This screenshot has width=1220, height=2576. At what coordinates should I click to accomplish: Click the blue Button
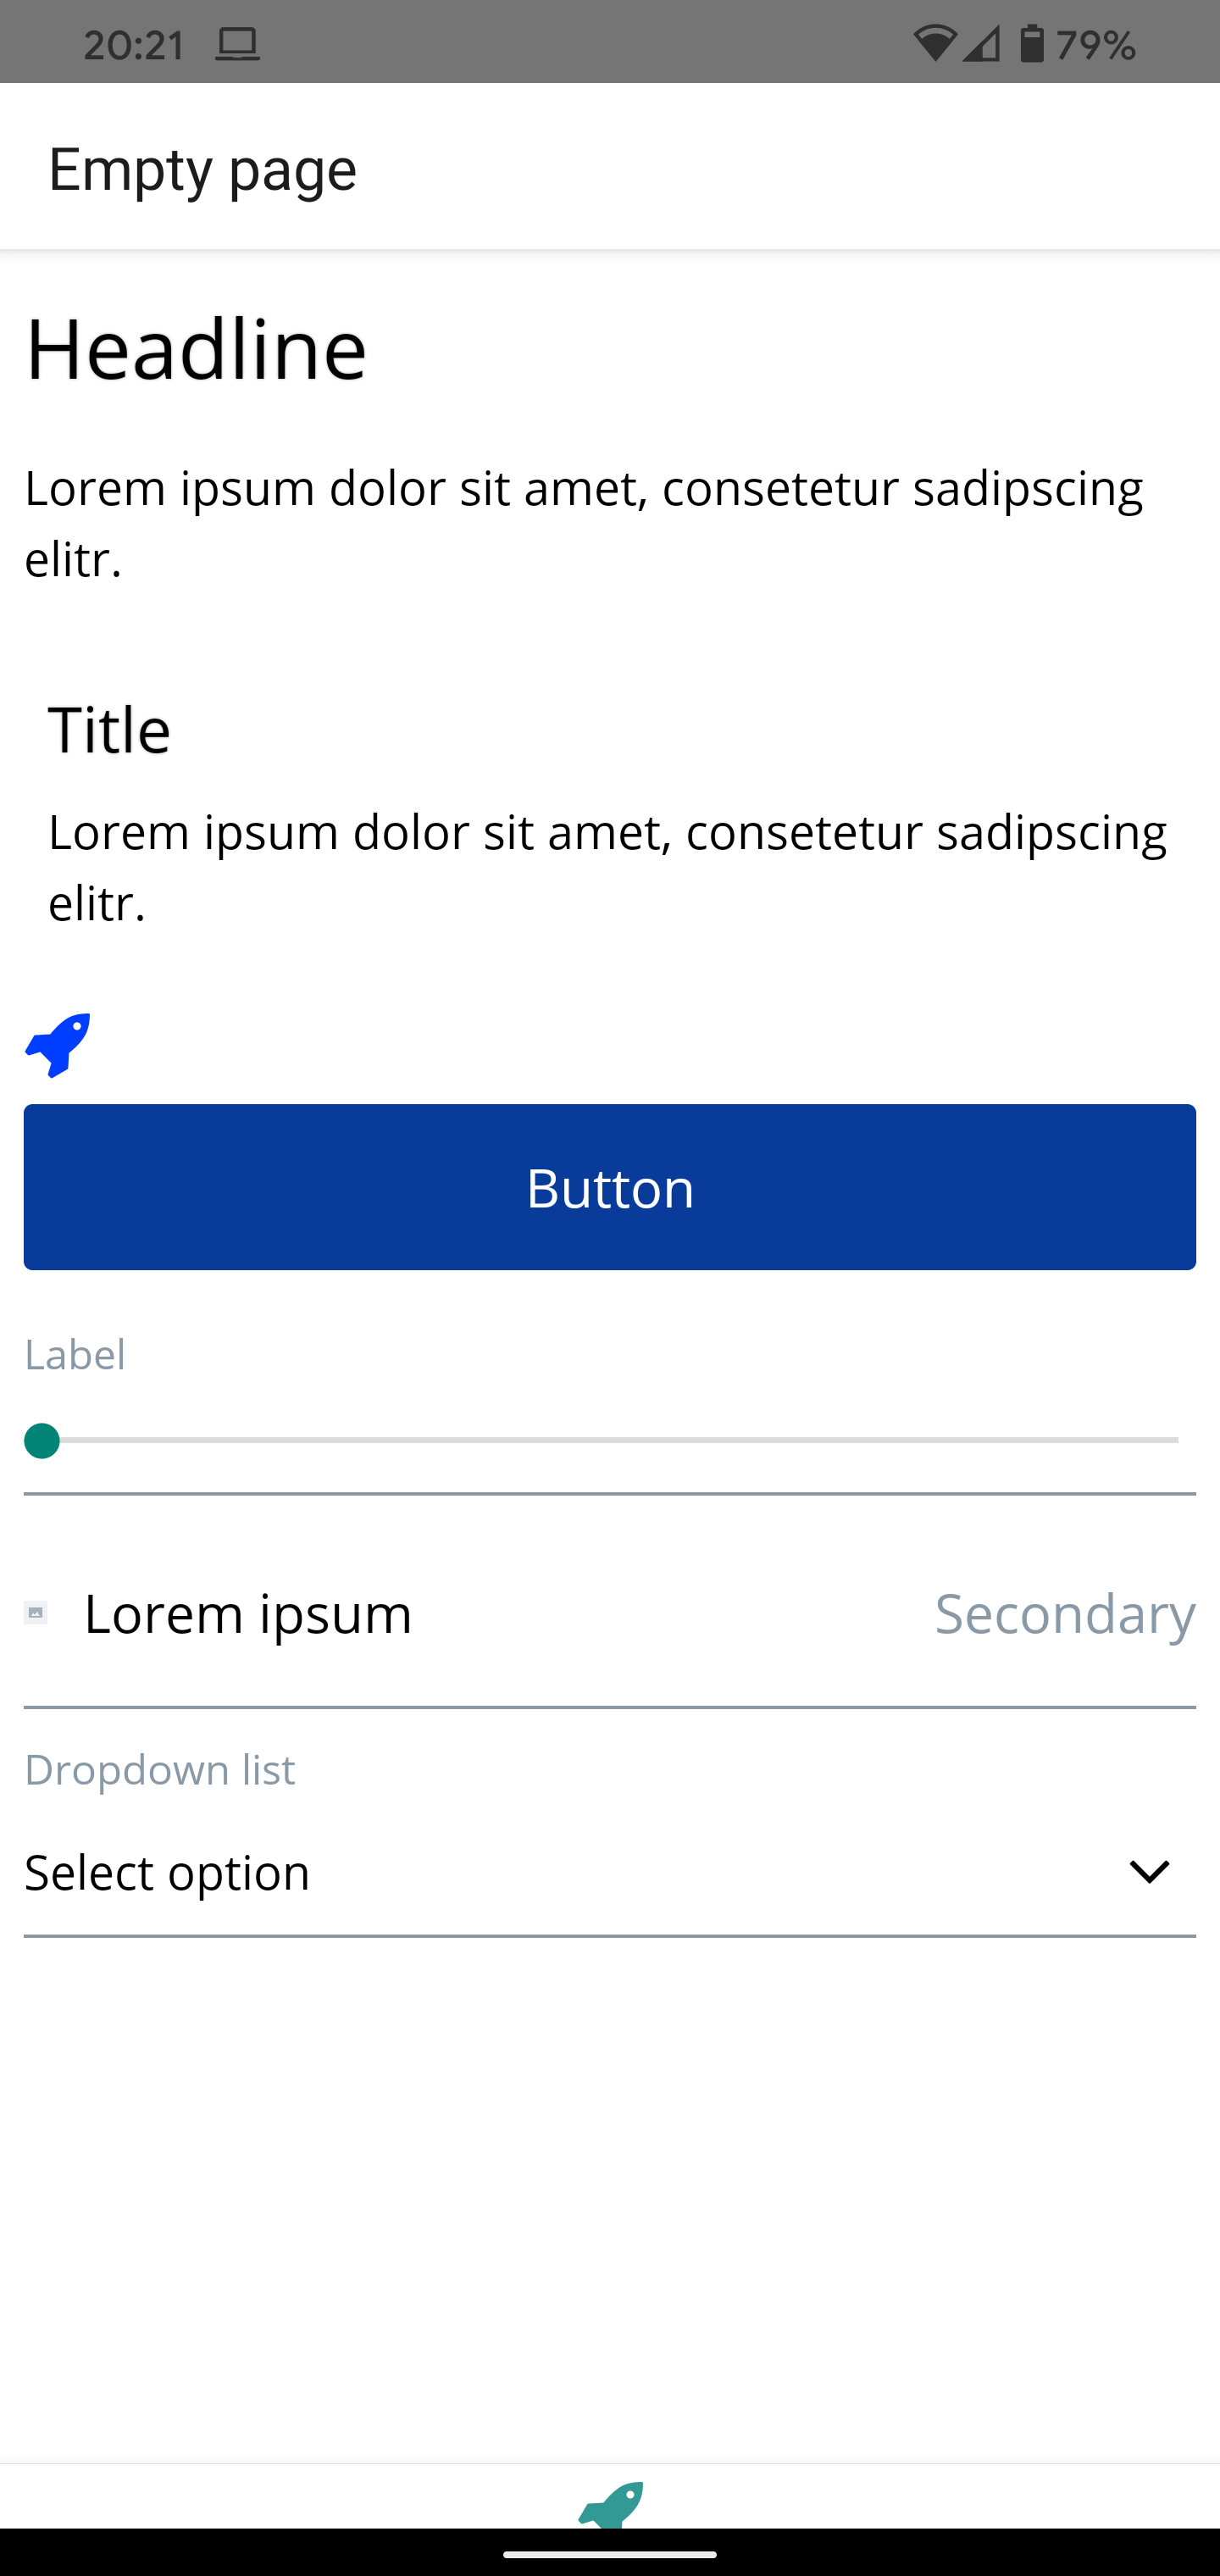click(610, 1187)
